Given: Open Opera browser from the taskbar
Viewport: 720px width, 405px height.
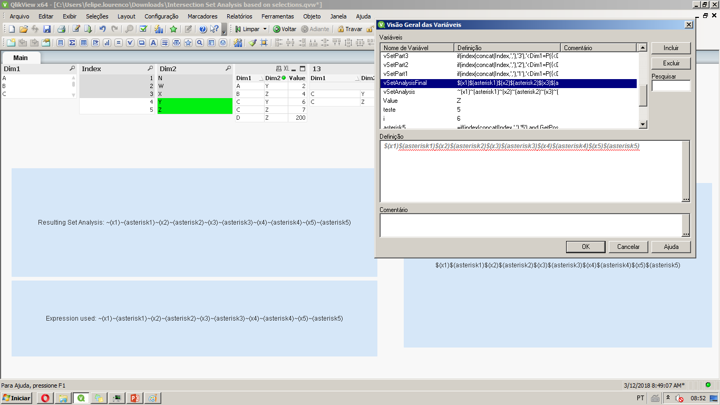Looking at the screenshot, I should (45, 398).
